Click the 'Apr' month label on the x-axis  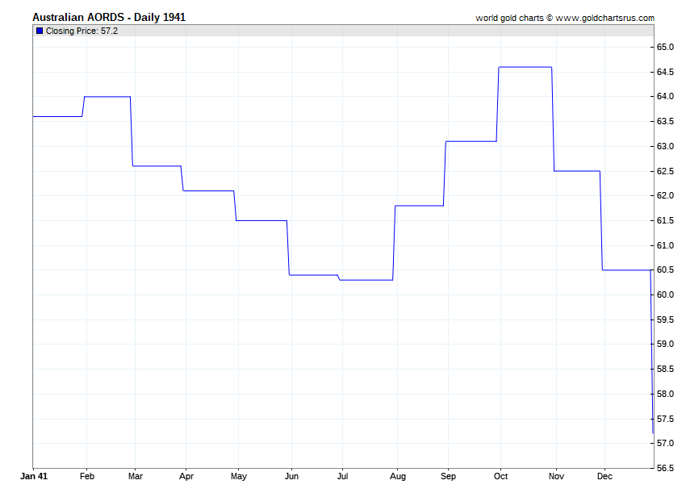[186, 476]
